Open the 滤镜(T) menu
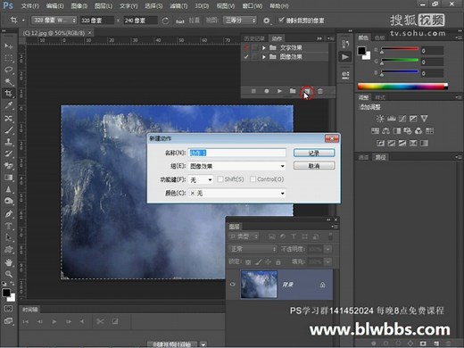 [x=178, y=5]
